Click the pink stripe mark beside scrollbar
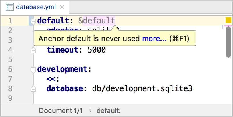The height and width of the screenshot is (117, 233). 228,25
